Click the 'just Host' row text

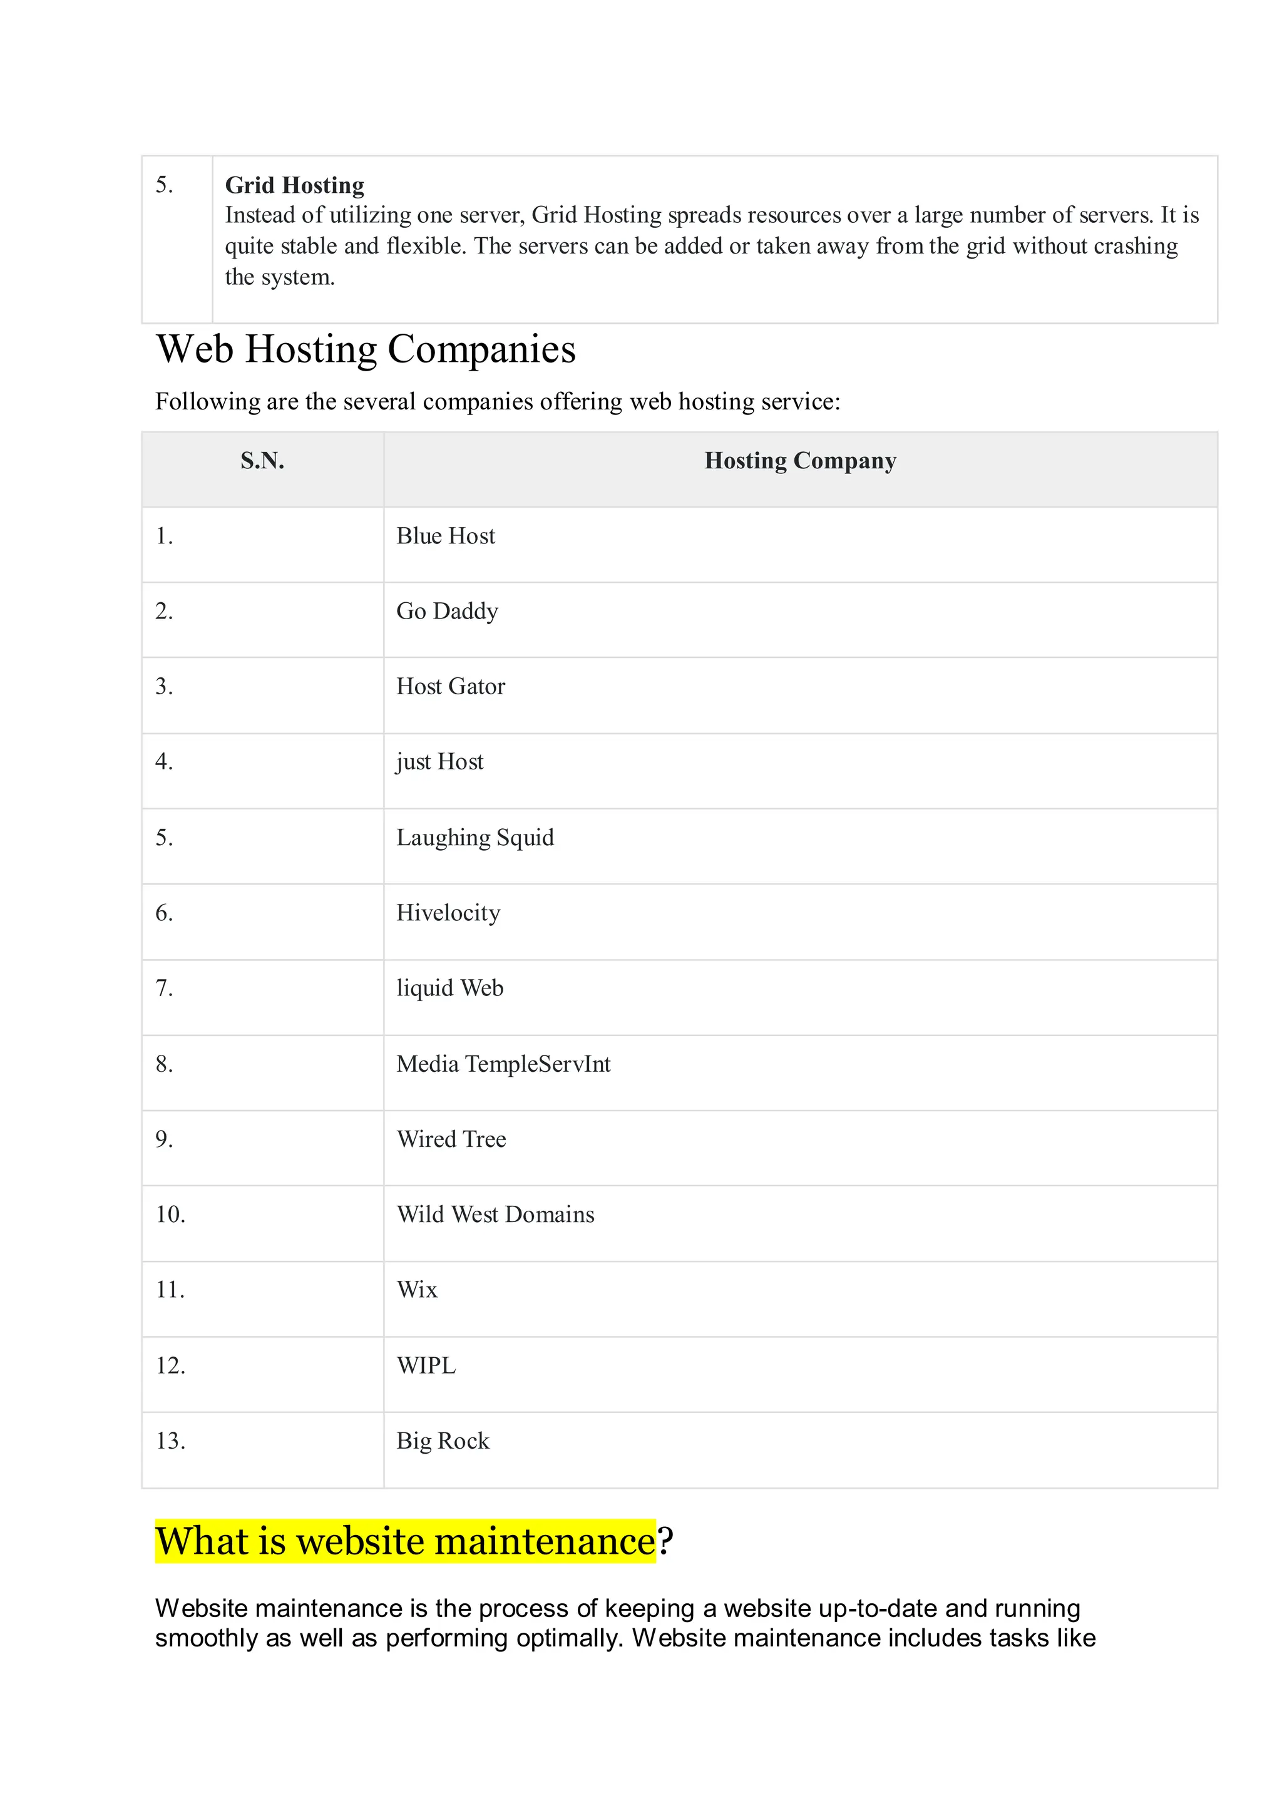[439, 761]
